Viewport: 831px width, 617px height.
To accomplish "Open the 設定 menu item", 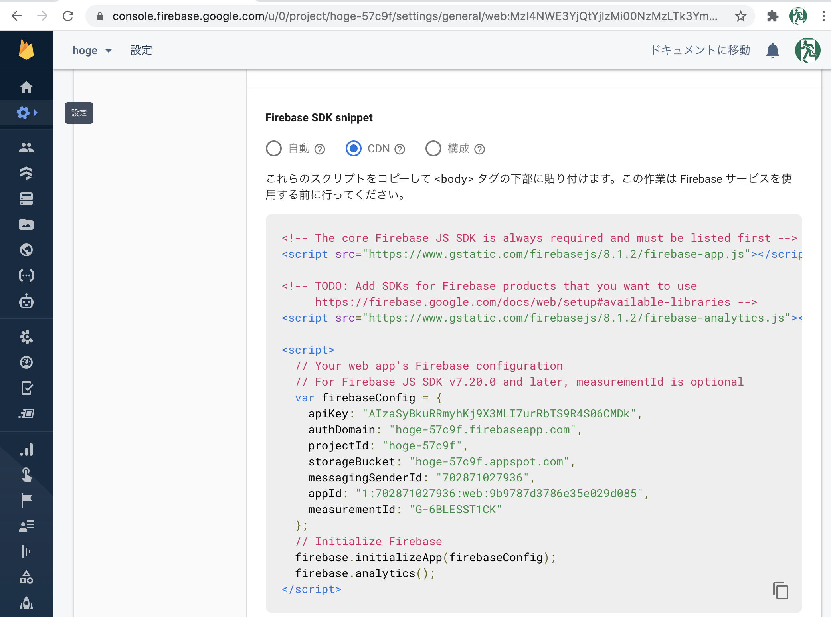I will click(x=140, y=50).
